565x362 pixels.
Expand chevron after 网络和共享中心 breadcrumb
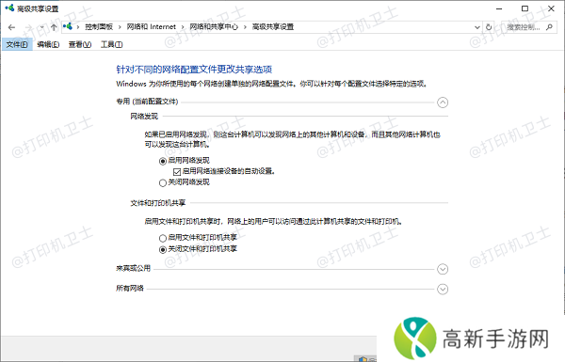pyautogui.click(x=245, y=27)
